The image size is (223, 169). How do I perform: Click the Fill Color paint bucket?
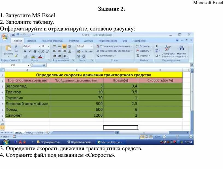[33, 56]
